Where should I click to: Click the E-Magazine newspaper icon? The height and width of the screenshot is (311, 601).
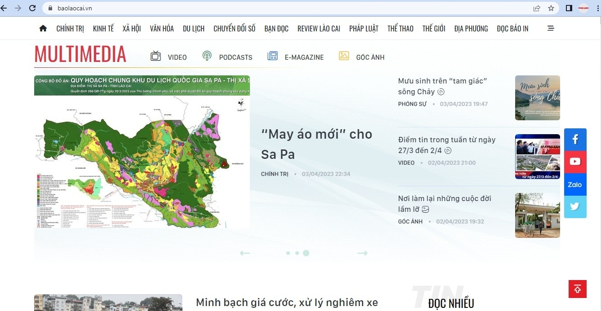(272, 56)
